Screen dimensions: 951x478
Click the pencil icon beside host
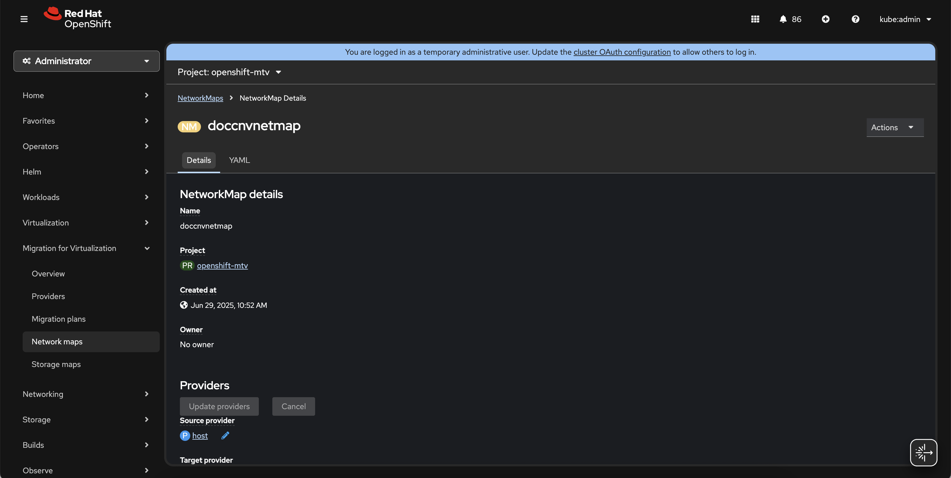[225, 436]
